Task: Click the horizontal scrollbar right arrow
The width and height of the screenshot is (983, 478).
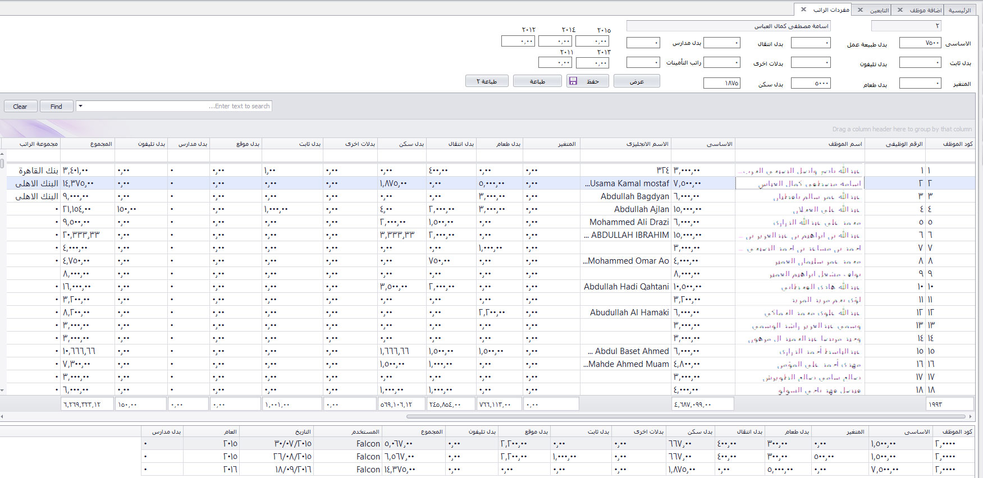Action: (x=971, y=416)
